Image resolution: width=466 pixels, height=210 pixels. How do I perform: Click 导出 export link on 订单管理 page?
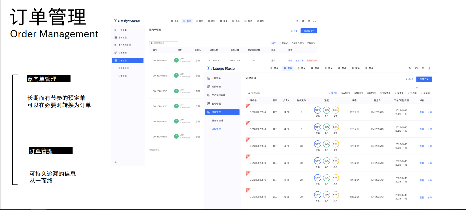pos(409,79)
